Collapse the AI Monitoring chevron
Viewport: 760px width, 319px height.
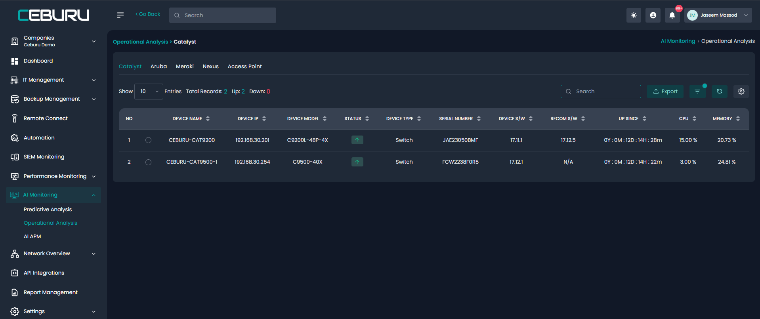94,195
